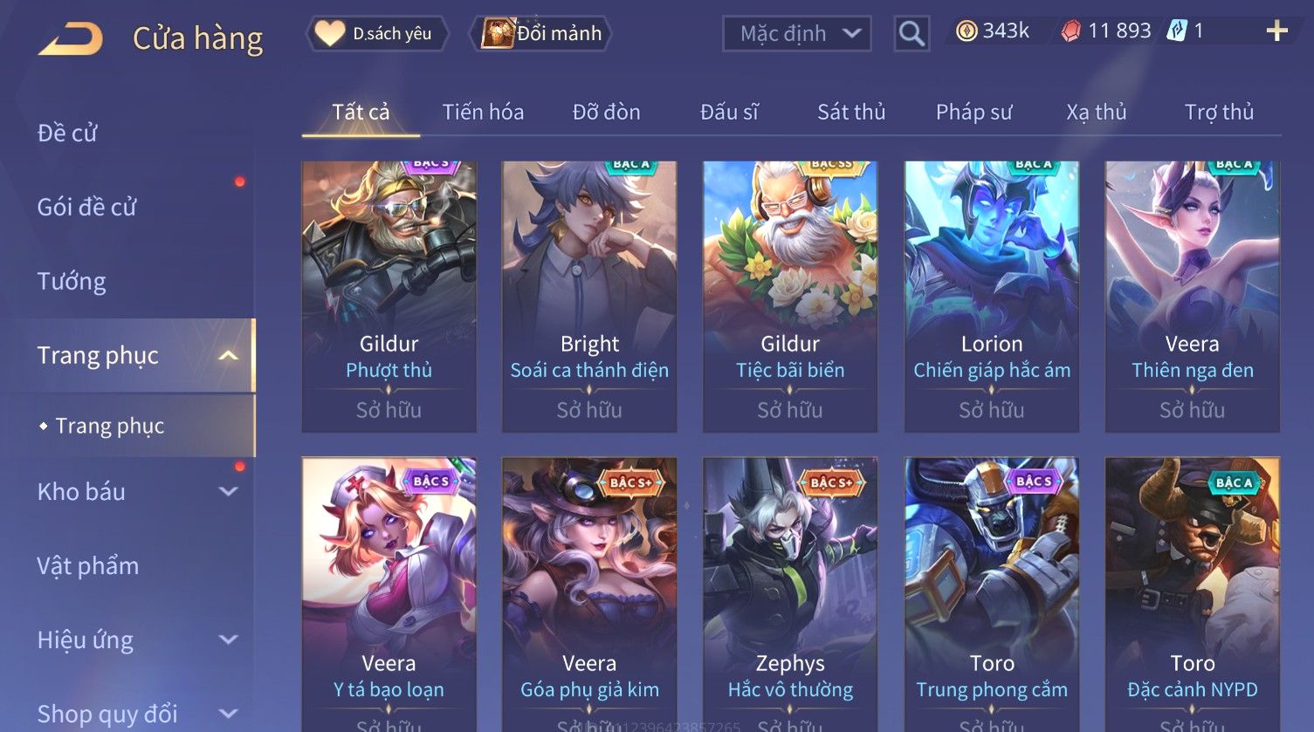
Task: Select the Zephys Hắc vô thường skin
Action: pos(790,593)
